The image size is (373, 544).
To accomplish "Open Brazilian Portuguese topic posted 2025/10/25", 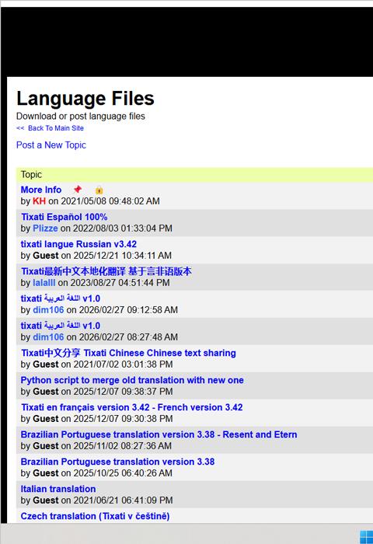I will (117, 462).
